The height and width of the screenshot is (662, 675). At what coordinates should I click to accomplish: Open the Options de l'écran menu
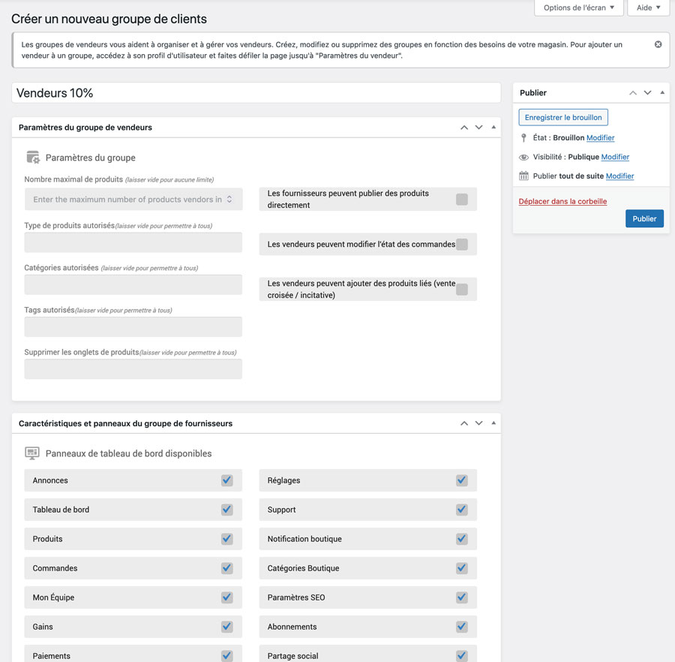pyautogui.click(x=578, y=8)
